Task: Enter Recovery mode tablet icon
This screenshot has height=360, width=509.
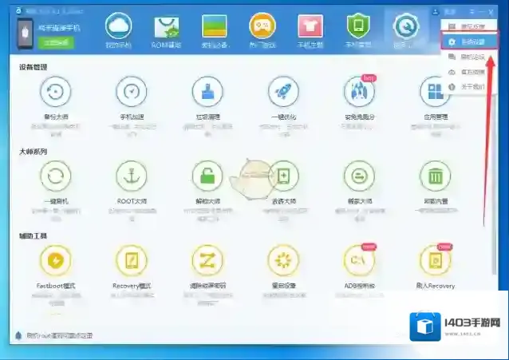Action: coord(132,260)
